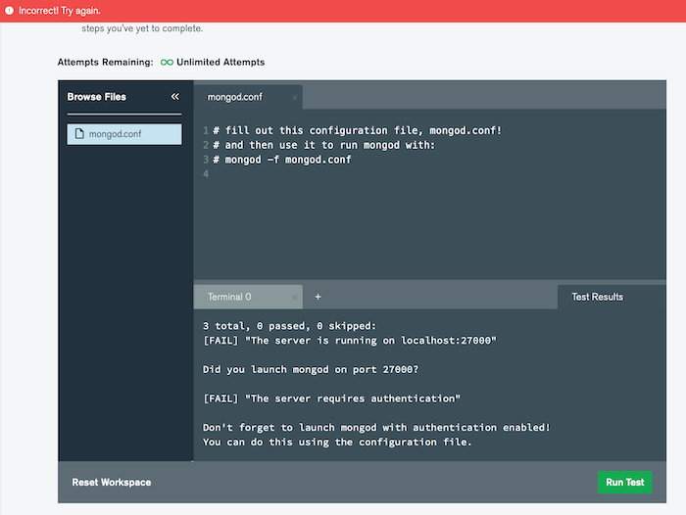Click the file icon next to mongod.conf
The width and height of the screenshot is (686, 515).
click(79, 134)
